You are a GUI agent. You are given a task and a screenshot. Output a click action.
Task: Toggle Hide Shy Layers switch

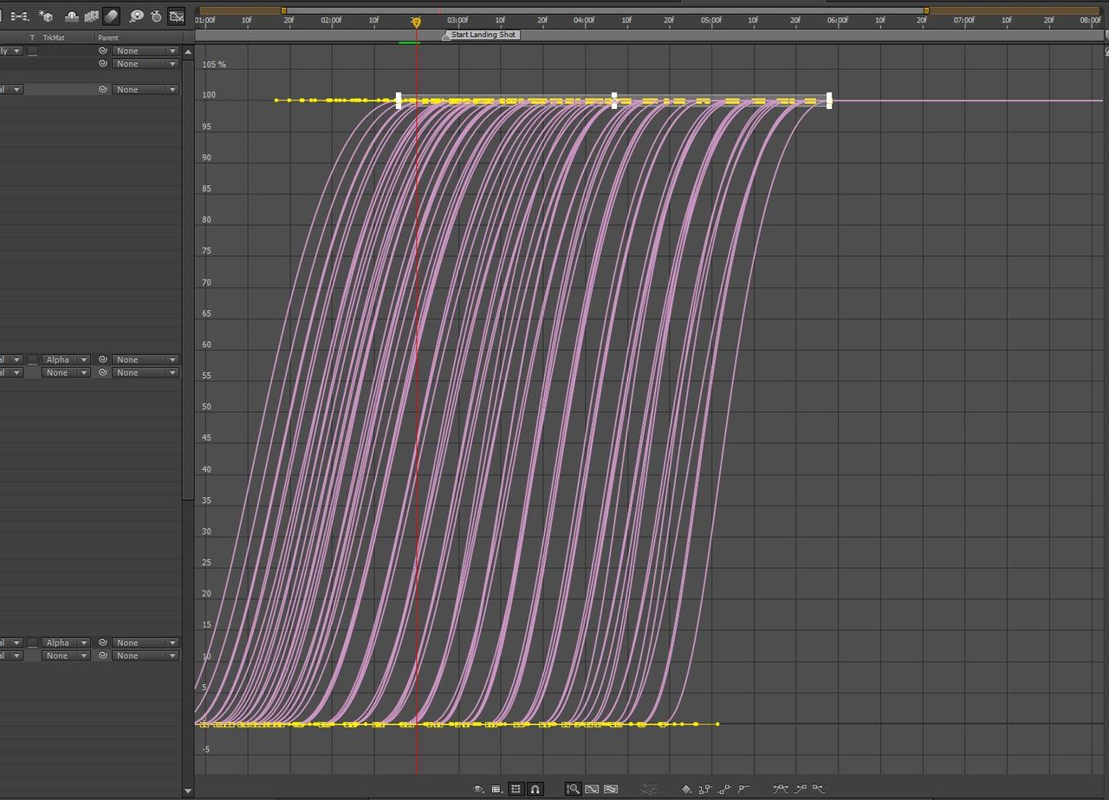[x=72, y=16]
